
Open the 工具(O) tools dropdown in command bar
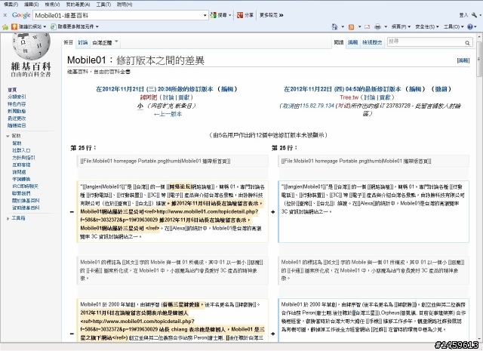click(454, 27)
